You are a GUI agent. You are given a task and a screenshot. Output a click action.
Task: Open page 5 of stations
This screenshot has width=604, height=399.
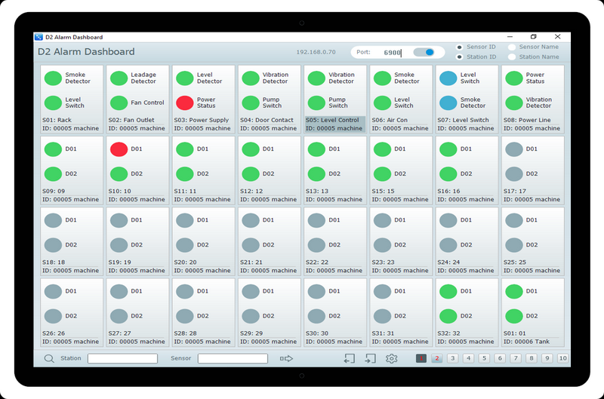pyautogui.click(x=484, y=359)
